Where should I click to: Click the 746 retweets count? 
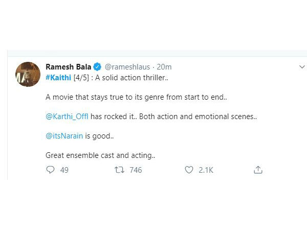tap(136, 170)
